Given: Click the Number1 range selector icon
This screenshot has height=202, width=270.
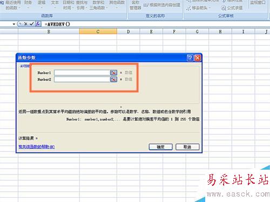Looking at the screenshot, I should 113,73.
